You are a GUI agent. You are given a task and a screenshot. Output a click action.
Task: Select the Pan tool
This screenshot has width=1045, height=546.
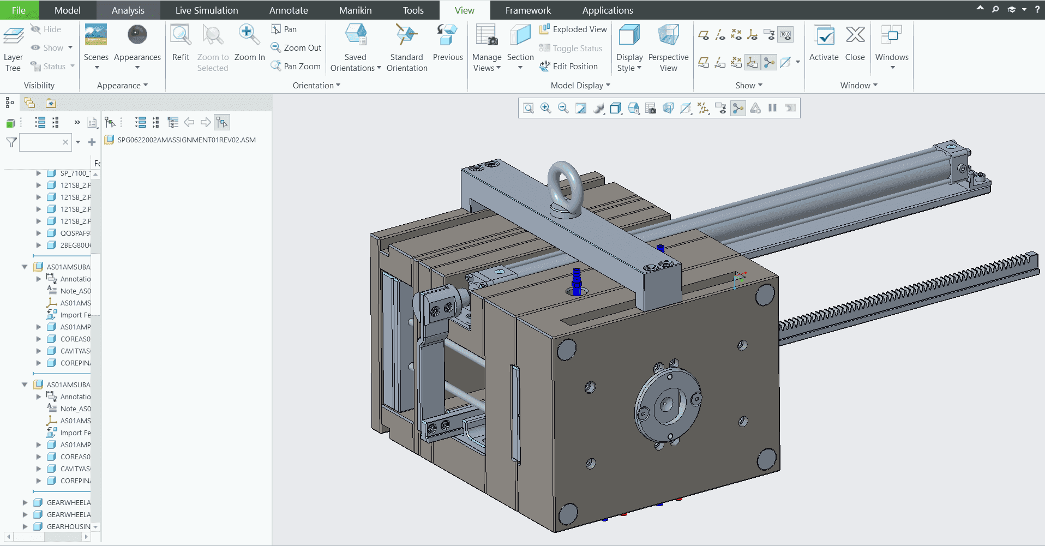[x=284, y=29]
